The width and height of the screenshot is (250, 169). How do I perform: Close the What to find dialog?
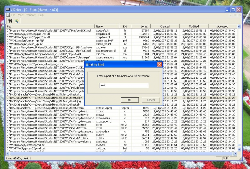click(159, 64)
